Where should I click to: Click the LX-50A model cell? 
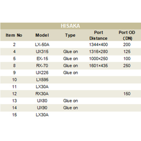tap(42, 45)
